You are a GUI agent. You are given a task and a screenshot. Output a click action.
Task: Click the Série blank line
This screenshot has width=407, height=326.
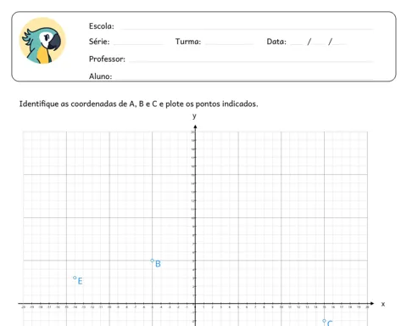point(138,44)
